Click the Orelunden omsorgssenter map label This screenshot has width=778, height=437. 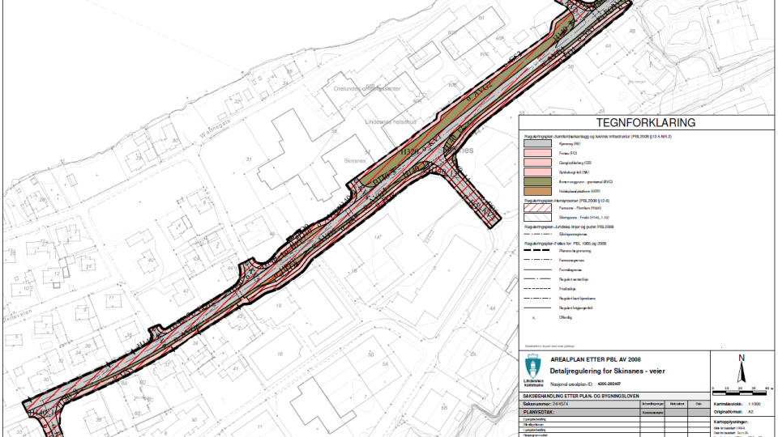pyautogui.click(x=368, y=88)
